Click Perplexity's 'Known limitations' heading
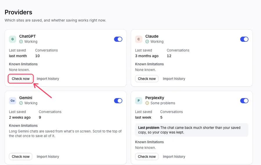This screenshot has width=261, height=165. pos(149,142)
